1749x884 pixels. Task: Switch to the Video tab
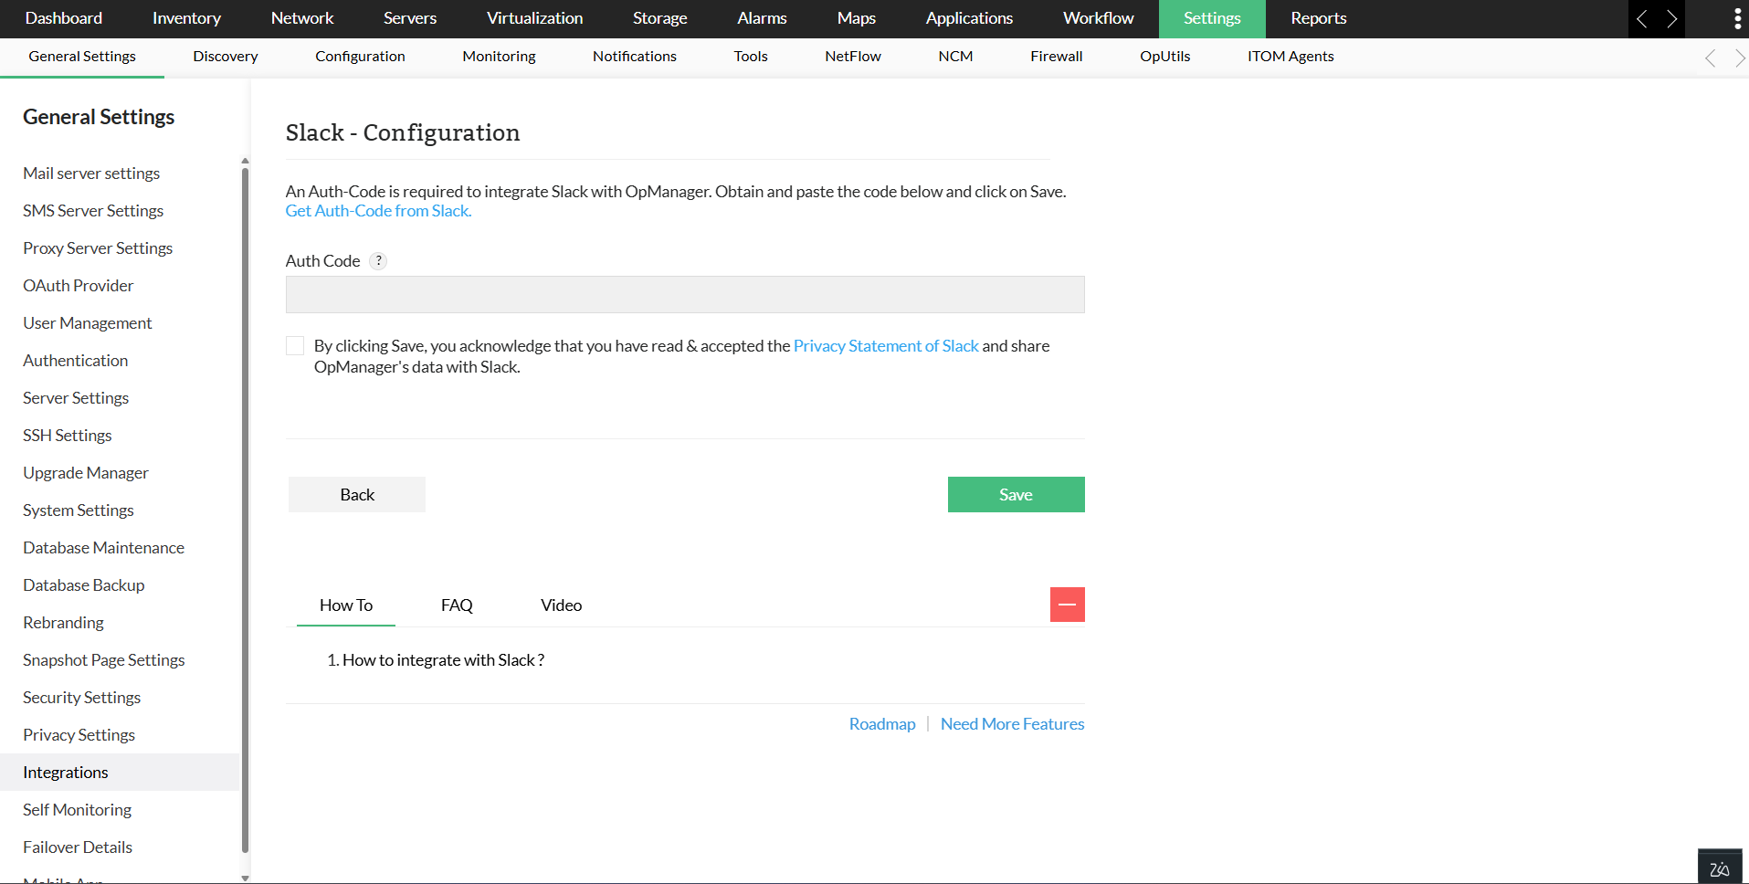561,605
